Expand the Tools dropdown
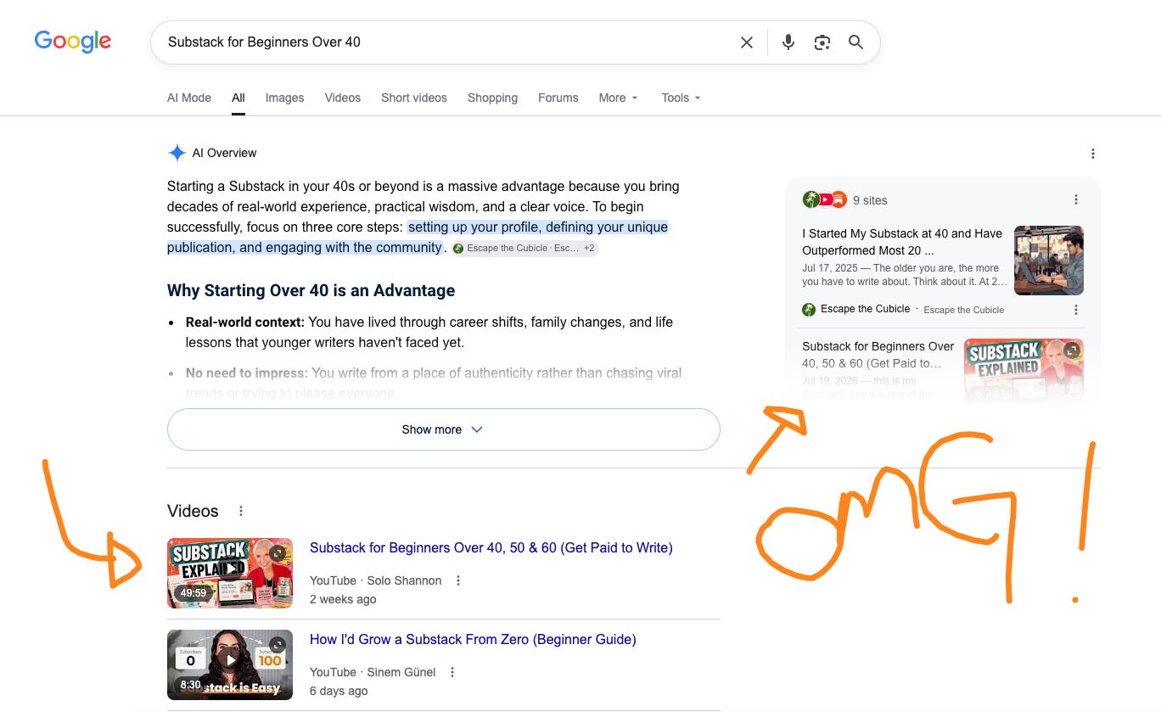Viewport: 1161px width, 712px height. (681, 98)
